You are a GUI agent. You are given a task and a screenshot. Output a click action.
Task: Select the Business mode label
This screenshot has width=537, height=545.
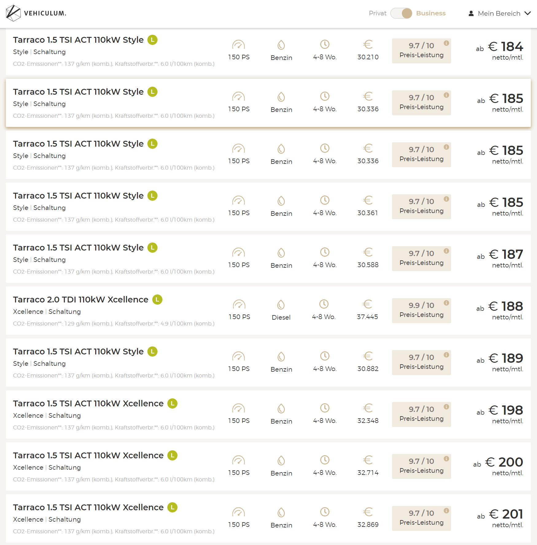click(x=430, y=13)
